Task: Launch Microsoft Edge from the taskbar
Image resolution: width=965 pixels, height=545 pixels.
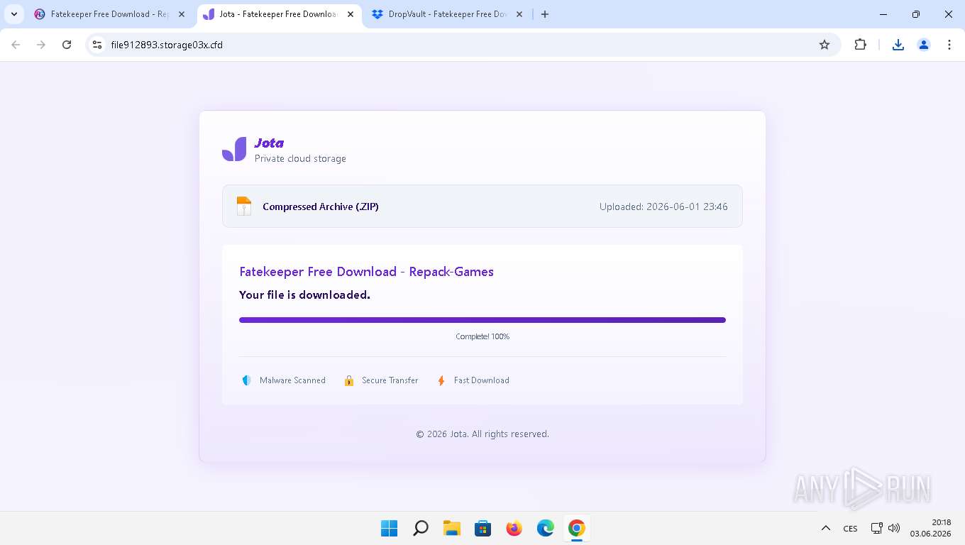Action: click(x=546, y=528)
